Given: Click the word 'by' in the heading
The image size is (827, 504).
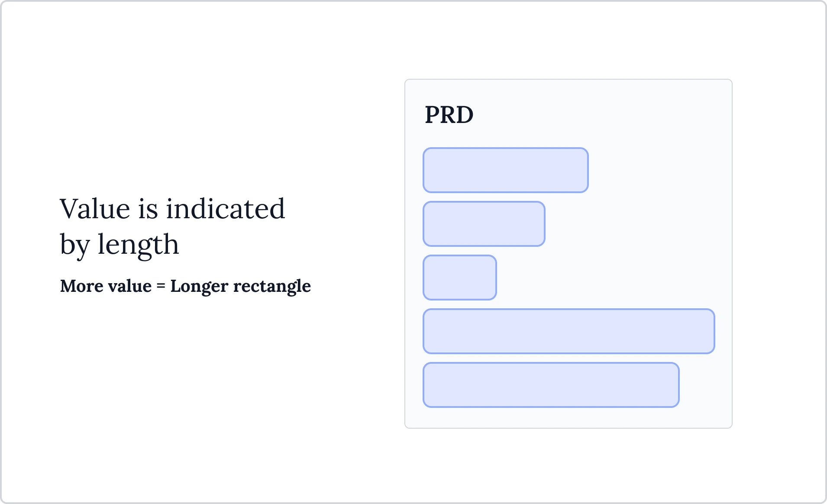Looking at the screenshot, I should pyautogui.click(x=75, y=245).
